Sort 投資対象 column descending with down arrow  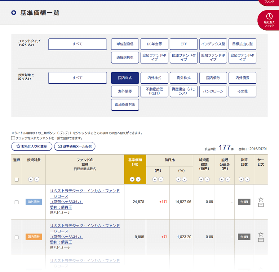pyautogui.click(x=37, y=179)
